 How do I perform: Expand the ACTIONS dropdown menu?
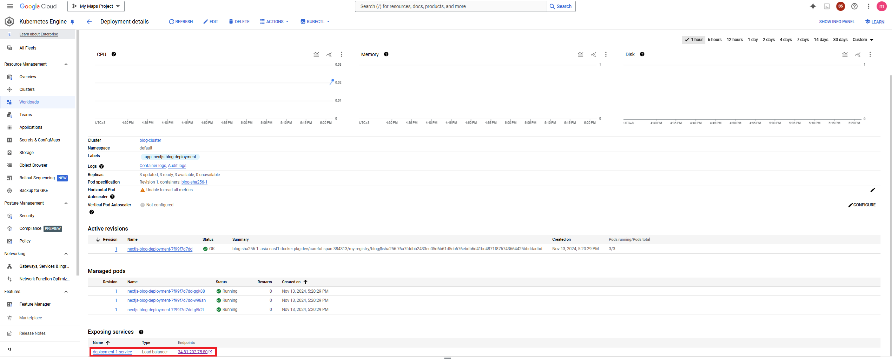tap(274, 22)
